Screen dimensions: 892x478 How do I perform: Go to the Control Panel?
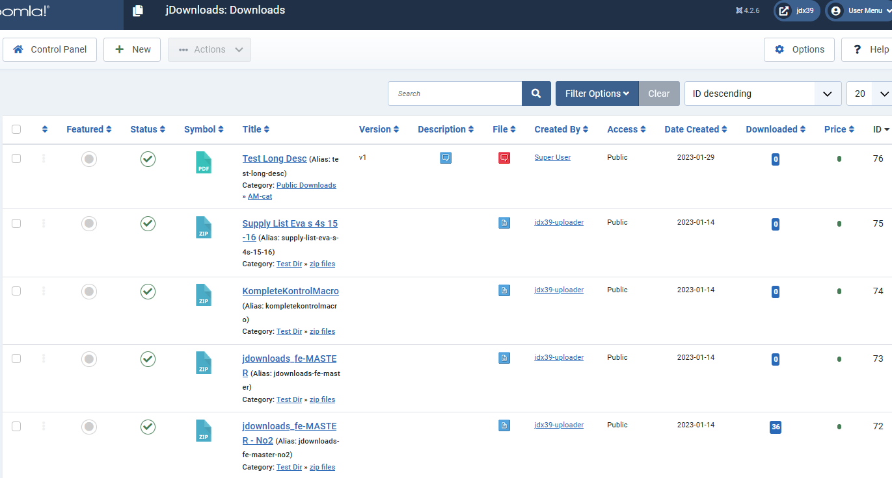click(x=49, y=49)
